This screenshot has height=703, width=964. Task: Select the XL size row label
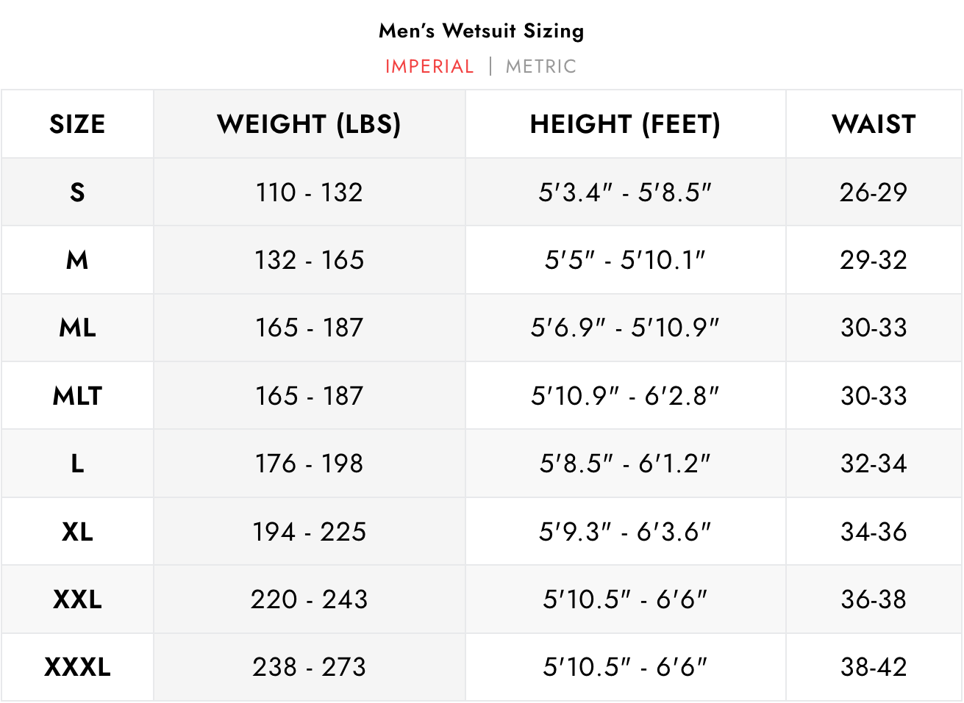pos(77,532)
